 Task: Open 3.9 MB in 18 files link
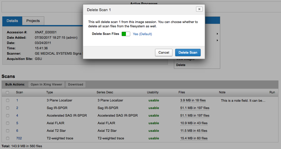click(x=193, y=100)
